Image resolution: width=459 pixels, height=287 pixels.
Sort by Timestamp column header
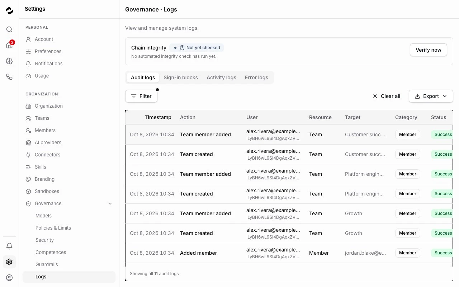[158, 117]
